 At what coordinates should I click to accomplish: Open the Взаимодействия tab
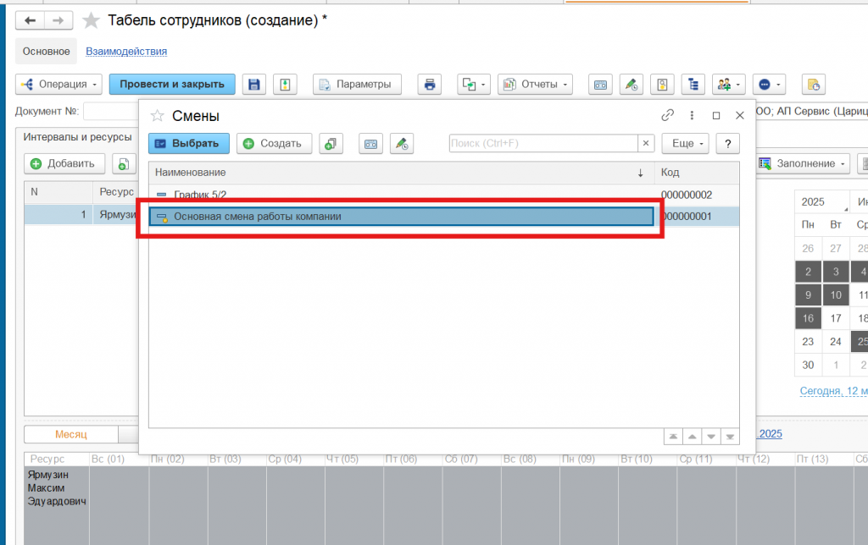tap(126, 52)
